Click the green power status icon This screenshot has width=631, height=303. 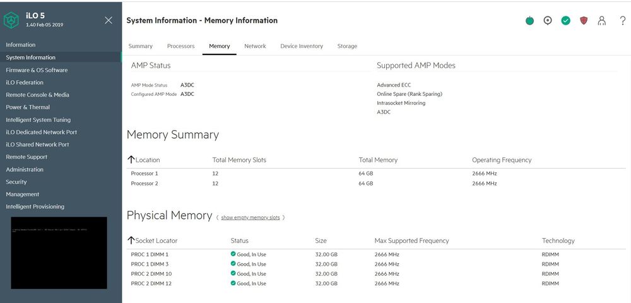pyautogui.click(x=529, y=21)
